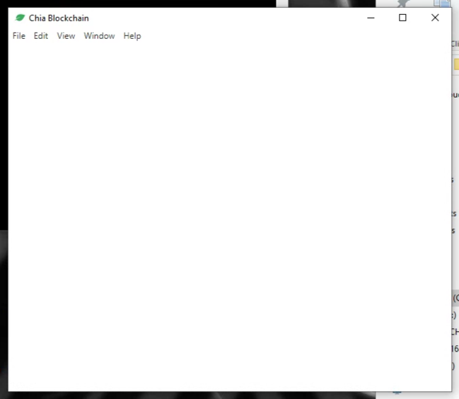The image size is (459, 399).
Task: Maximize the Chia Blockchain window
Action: coord(402,18)
